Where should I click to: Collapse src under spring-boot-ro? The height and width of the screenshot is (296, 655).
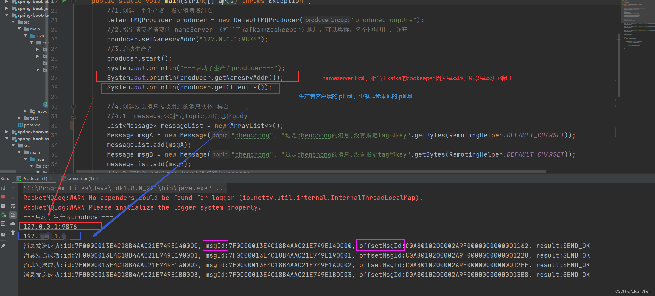coord(13,145)
